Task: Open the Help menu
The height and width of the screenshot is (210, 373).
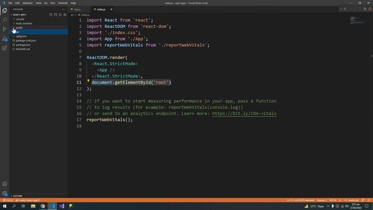Action: click(73, 3)
